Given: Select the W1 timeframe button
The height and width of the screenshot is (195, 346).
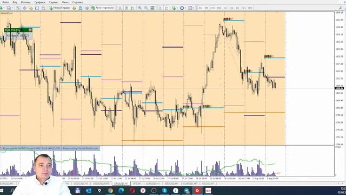Looking at the screenshot, I should (244, 8).
